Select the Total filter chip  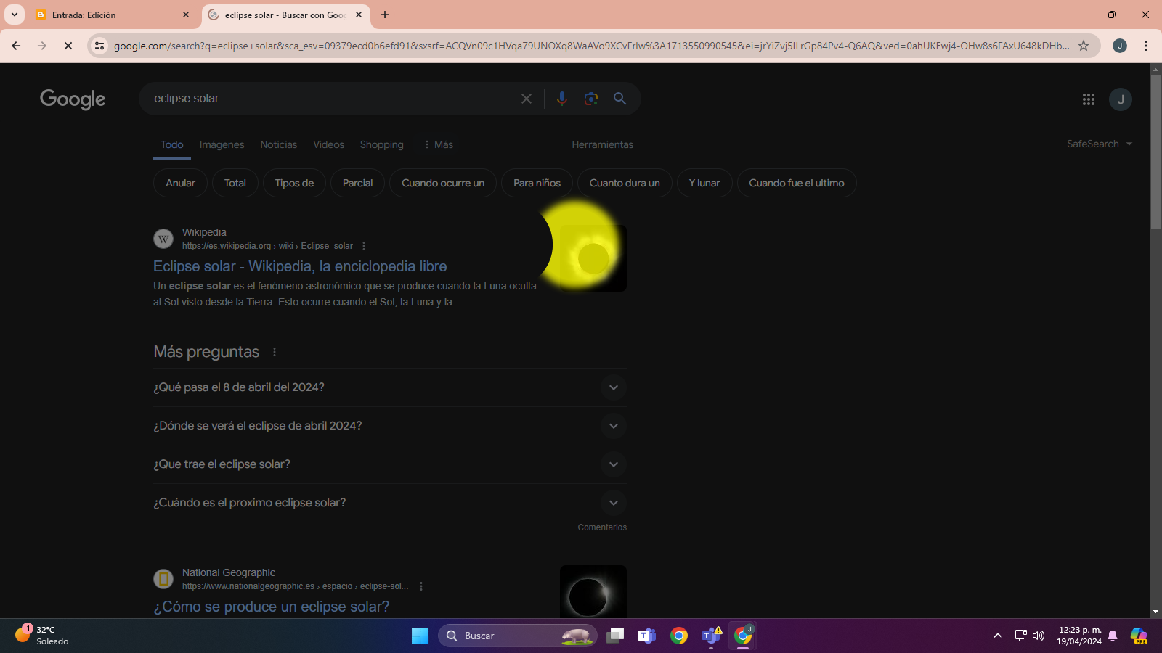[235, 183]
